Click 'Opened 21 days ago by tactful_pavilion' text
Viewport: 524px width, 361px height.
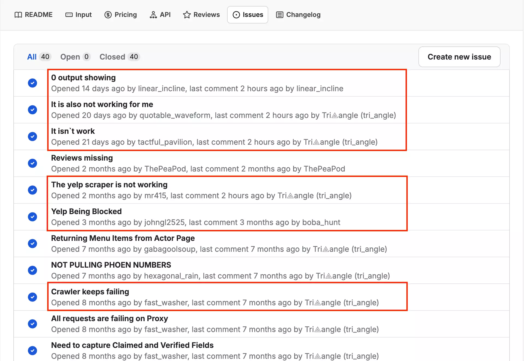pos(122,142)
